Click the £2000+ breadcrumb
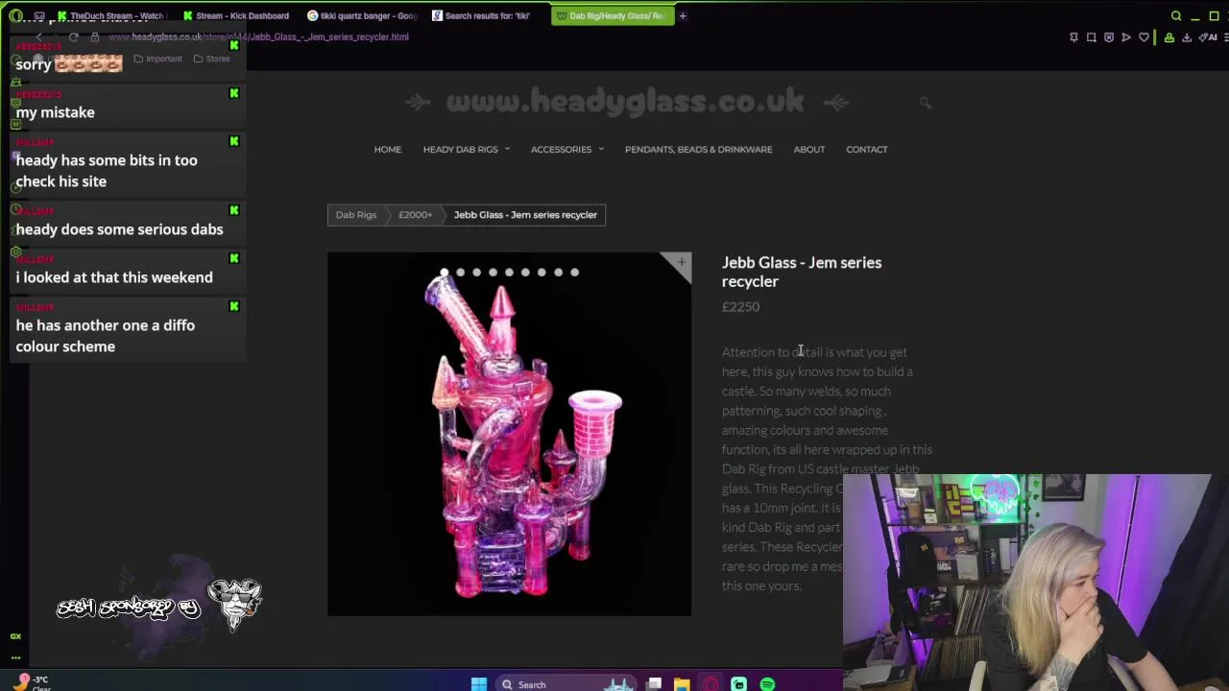 (416, 215)
